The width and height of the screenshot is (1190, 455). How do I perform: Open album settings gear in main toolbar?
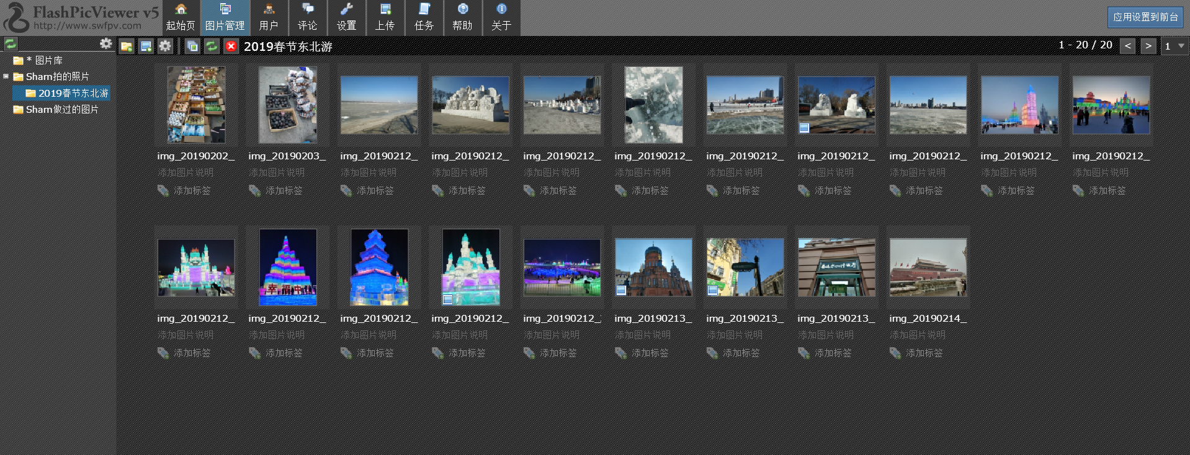[165, 46]
